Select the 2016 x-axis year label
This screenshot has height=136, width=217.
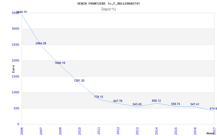(x=195, y=131)
